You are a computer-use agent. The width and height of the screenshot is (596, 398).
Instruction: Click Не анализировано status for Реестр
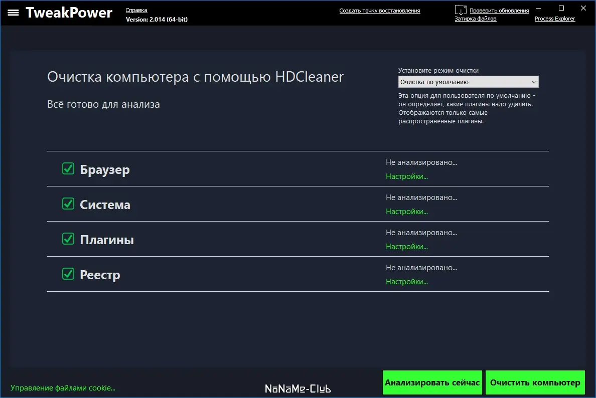click(x=421, y=268)
